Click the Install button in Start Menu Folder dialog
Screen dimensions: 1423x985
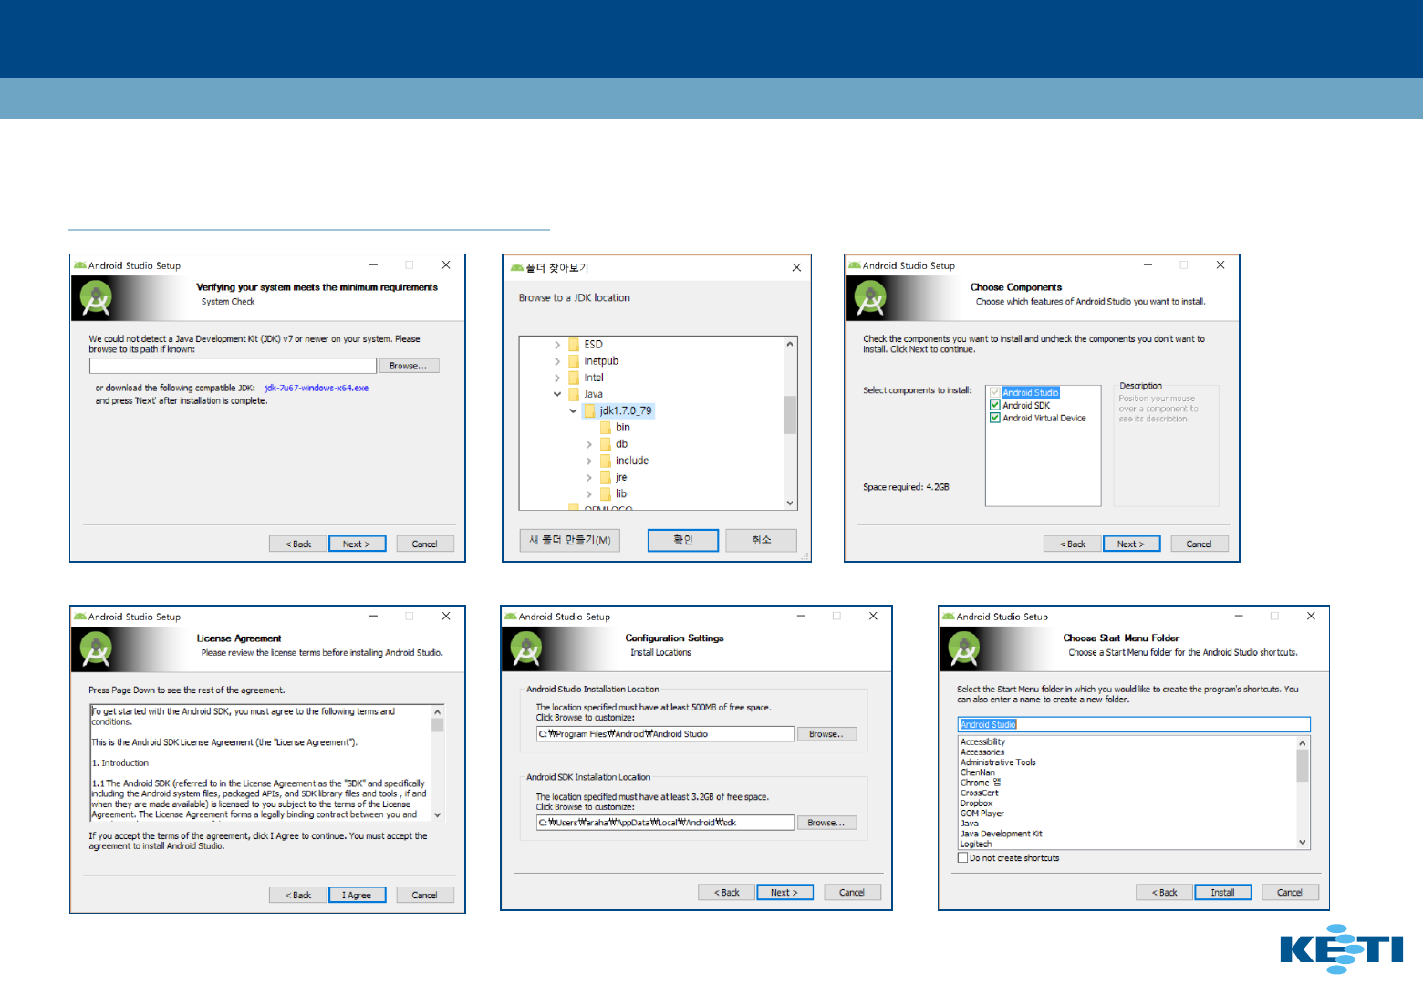[x=1223, y=892]
